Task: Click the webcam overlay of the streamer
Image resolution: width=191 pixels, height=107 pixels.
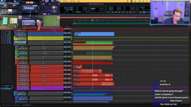Action: tap(170, 13)
